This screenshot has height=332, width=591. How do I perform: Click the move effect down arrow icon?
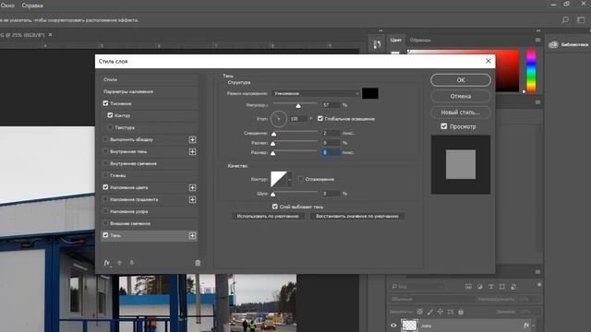click(x=131, y=263)
